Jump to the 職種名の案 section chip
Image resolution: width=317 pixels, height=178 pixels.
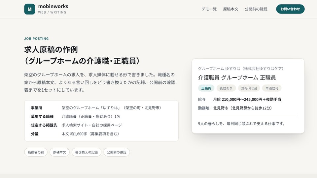[36, 152]
